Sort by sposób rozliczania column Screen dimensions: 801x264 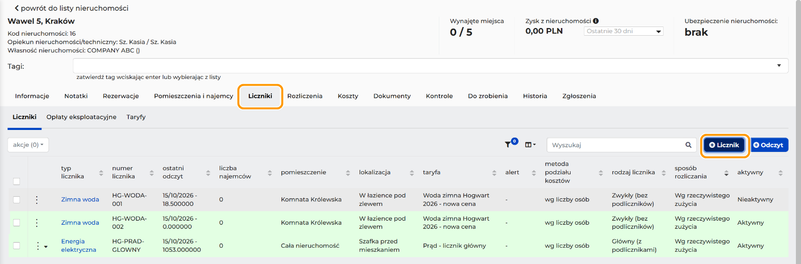726,172
